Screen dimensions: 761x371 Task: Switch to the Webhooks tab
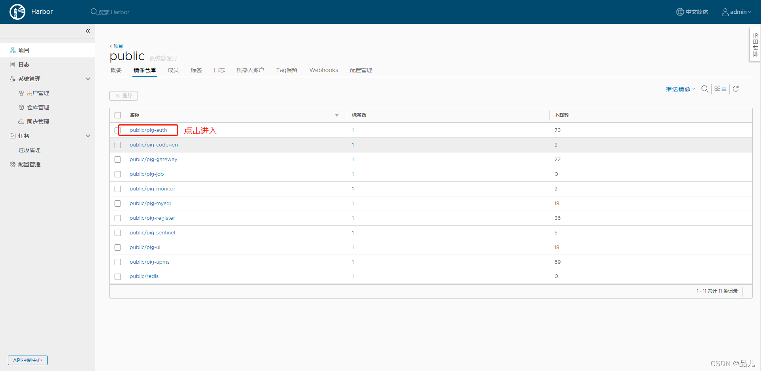click(x=324, y=70)
